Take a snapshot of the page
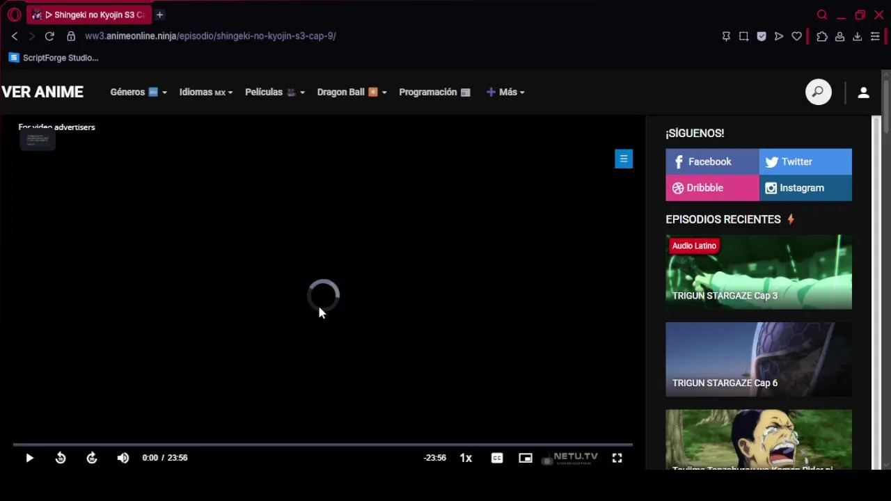The image size is (891, 501). click(743, 36)
